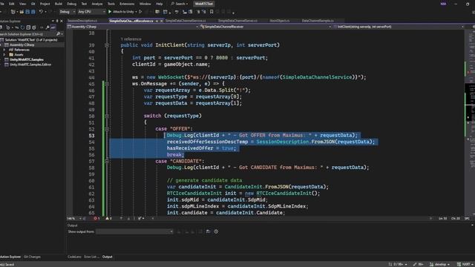Click the comment-out selection toolbar icon
The height and width of the screenshot is (267, 475).
198,12
